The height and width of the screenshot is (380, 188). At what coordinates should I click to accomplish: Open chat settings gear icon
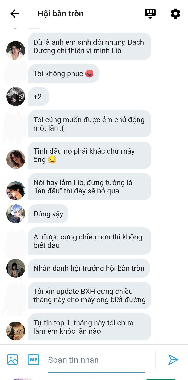[x=175, y=14]
